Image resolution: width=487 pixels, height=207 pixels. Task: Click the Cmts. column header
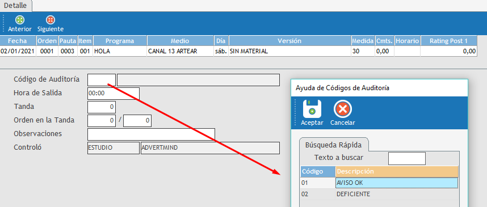tap(384, 41)
